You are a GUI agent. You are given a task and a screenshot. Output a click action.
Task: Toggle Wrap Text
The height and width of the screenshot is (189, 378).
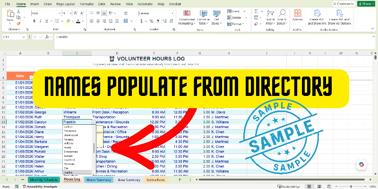click(126, 13)
